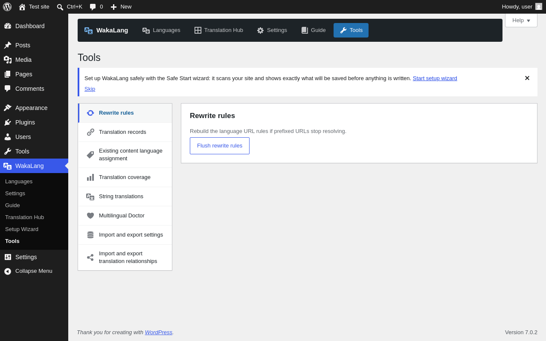
Task: Click the Users person icon
Action: click(8, 137)
